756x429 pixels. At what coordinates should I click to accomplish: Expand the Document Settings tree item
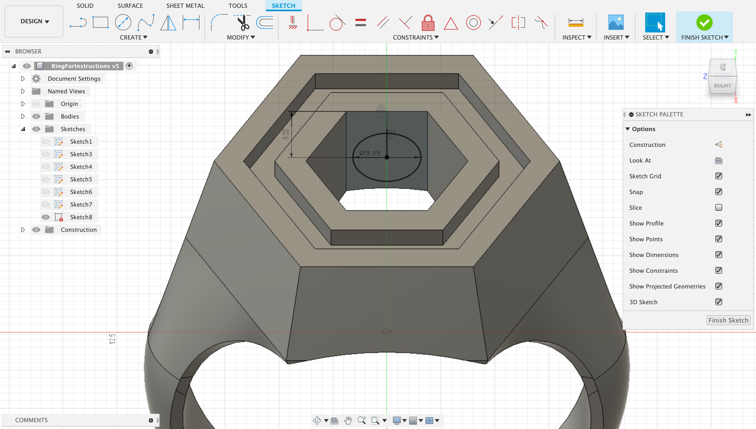23,78
